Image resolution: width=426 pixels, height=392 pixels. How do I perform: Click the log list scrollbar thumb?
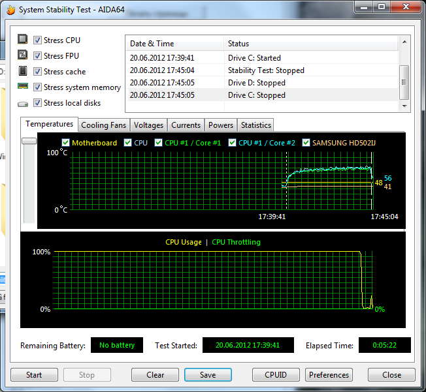[404, 82]
